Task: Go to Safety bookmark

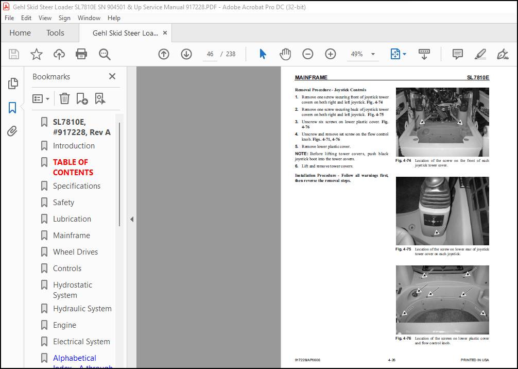Action: tap(63, 203)
